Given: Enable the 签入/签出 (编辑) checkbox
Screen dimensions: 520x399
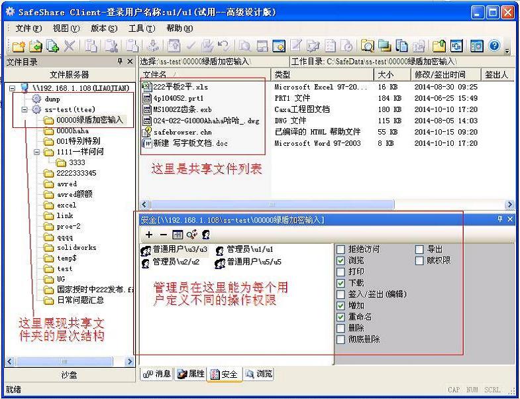Looking at the screenshot, I should tap(340, 294).
